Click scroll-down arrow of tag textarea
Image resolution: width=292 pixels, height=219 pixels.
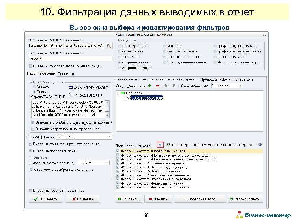[107, 116]
